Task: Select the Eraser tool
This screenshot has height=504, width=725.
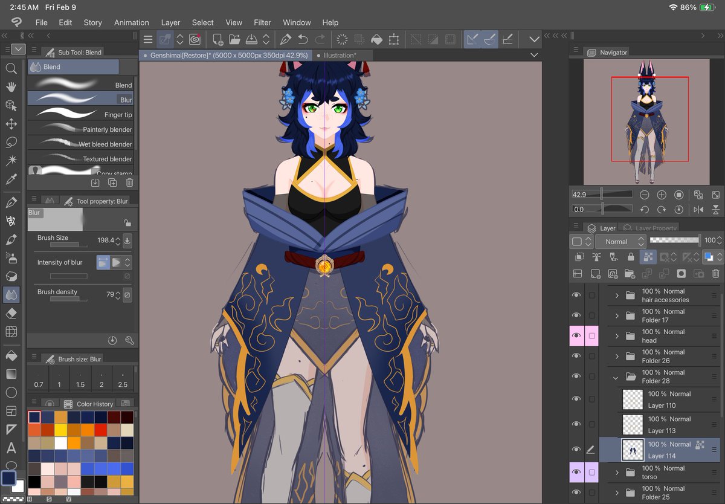Action: (x=11, y=314)
